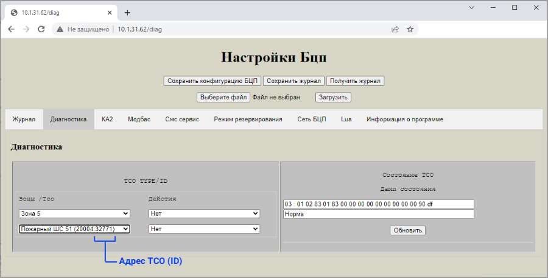
Task: Open tab search chevron in title bar
Action: [x=471, y=8]
